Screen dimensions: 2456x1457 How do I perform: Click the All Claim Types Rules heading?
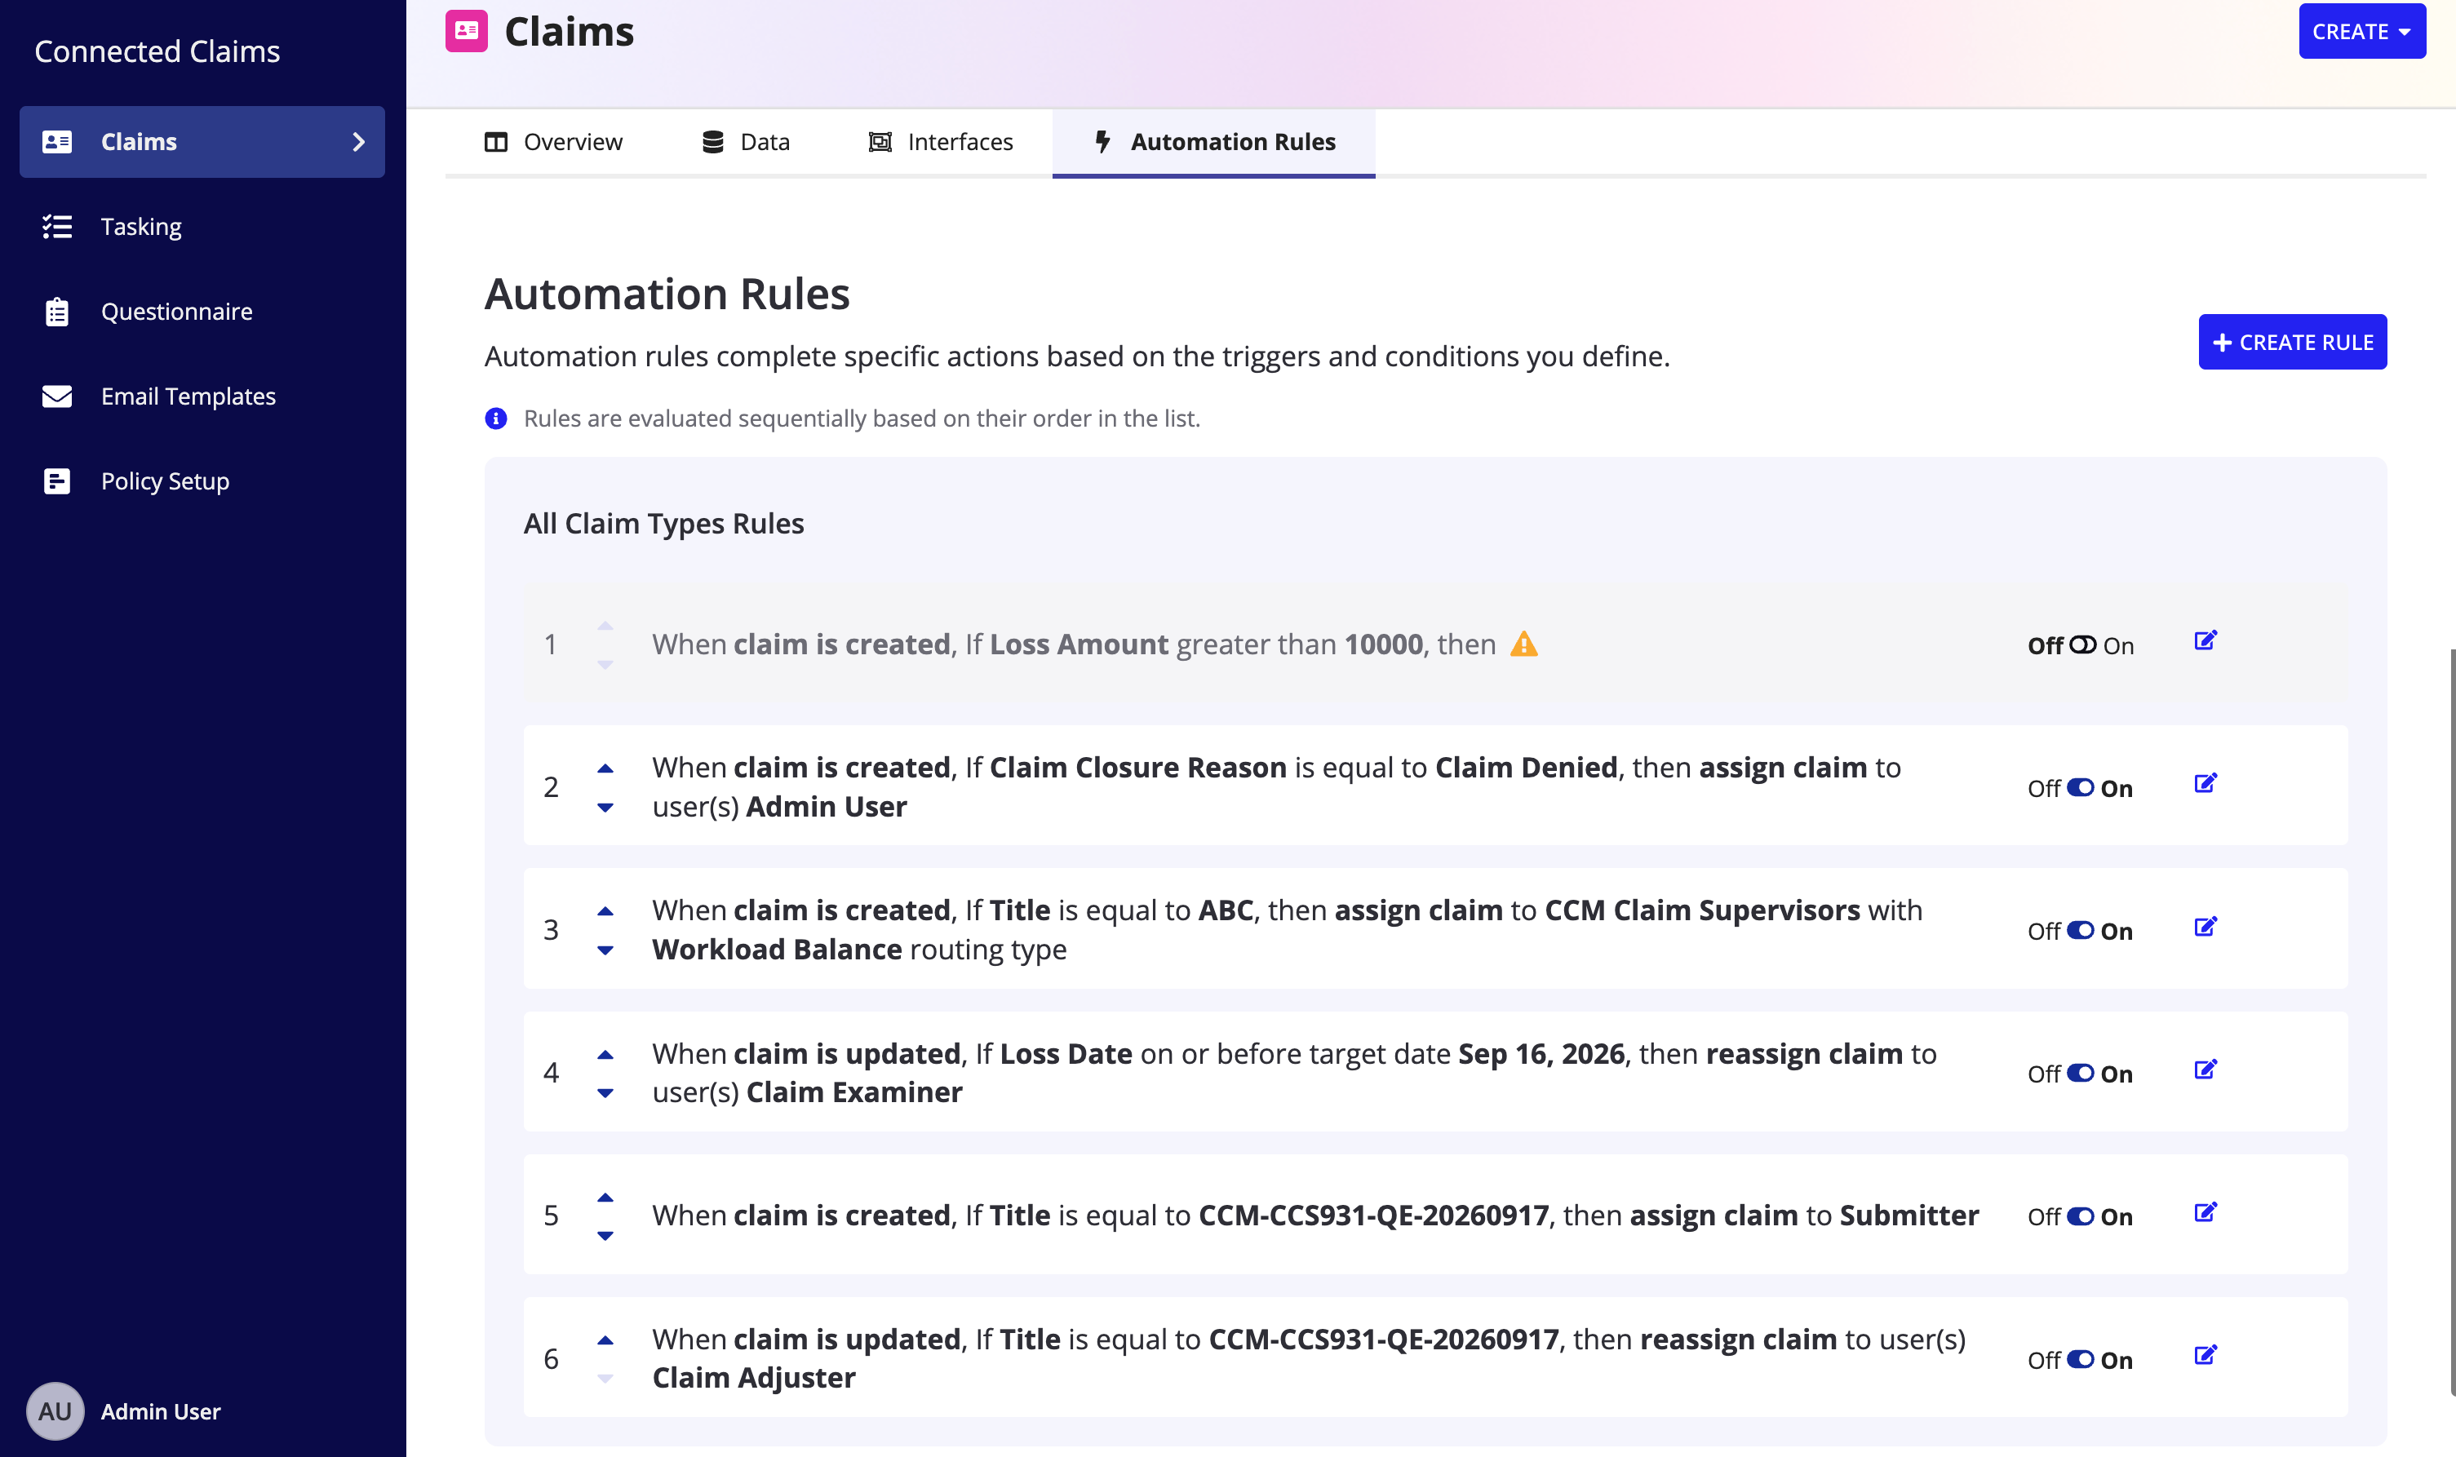click(x=664, y=523)
